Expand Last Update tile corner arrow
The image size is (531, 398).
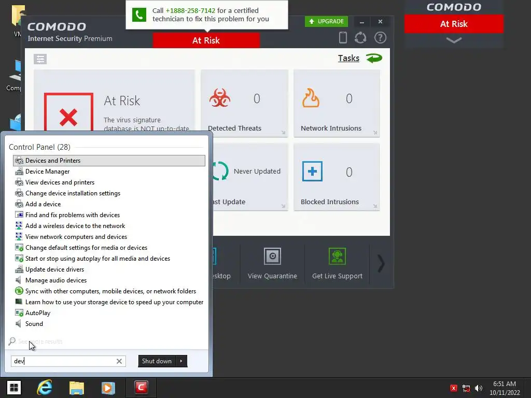tap(284, 206)
